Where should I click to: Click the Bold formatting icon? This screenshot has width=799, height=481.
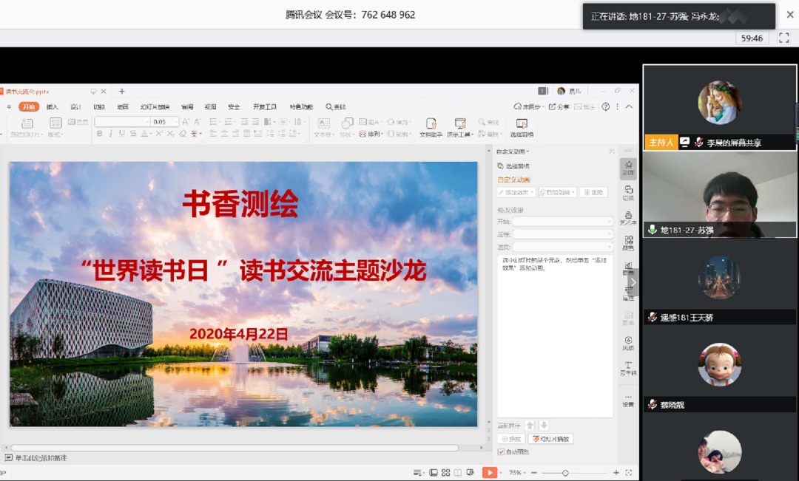(x=100, y=134)
